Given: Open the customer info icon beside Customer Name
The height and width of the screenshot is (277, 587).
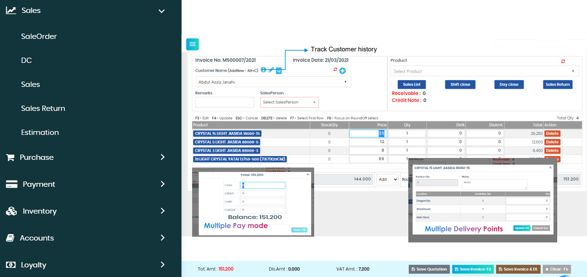Looking at the screenshot, I should [263, 70].
